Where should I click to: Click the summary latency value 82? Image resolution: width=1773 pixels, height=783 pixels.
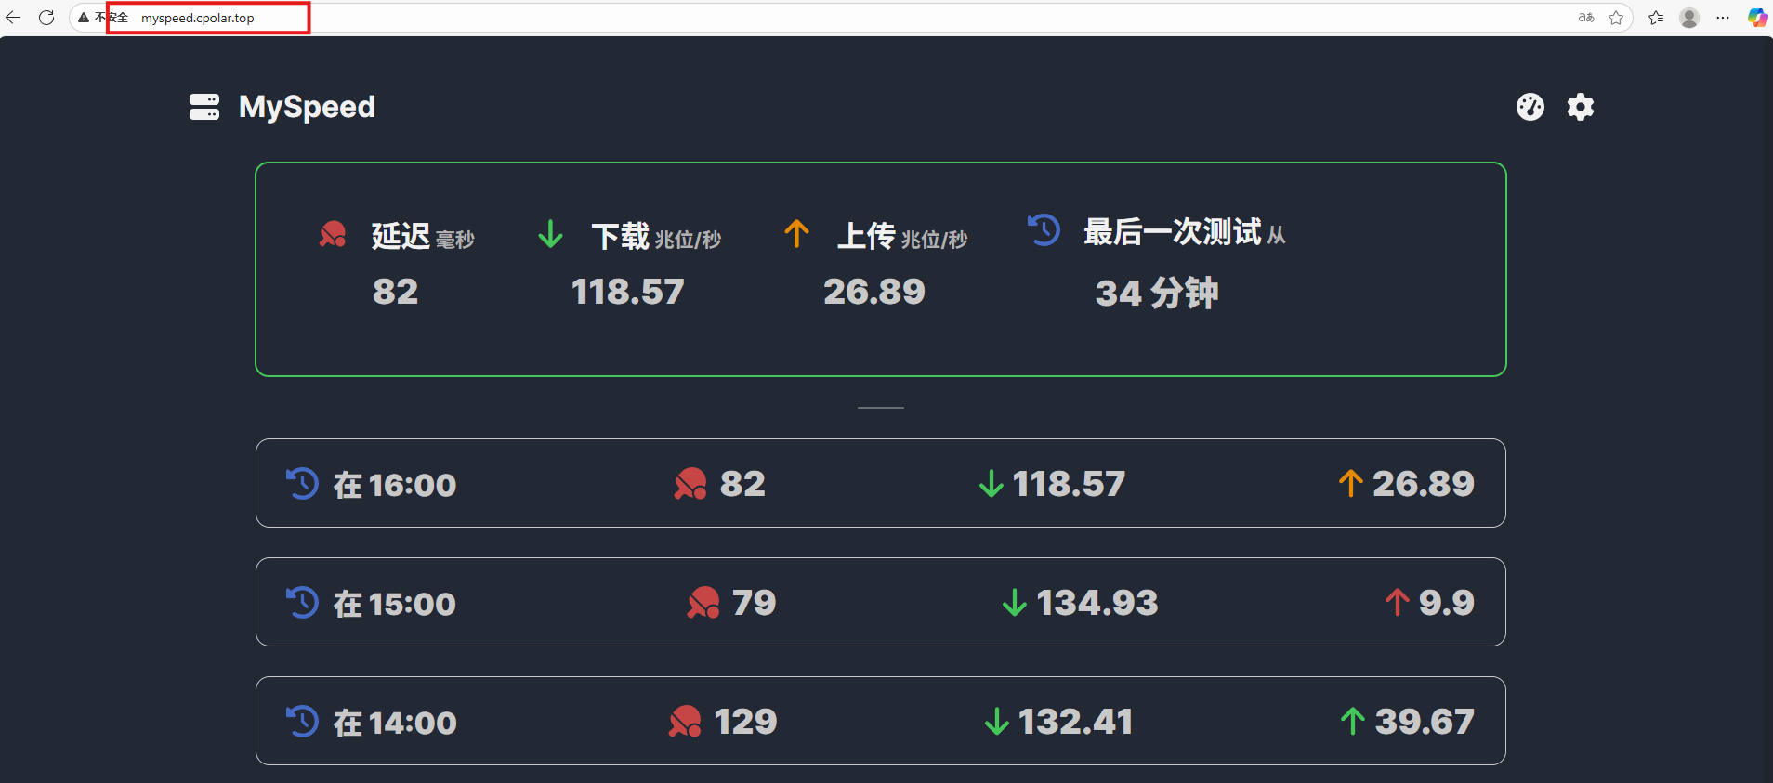point(396,292)
